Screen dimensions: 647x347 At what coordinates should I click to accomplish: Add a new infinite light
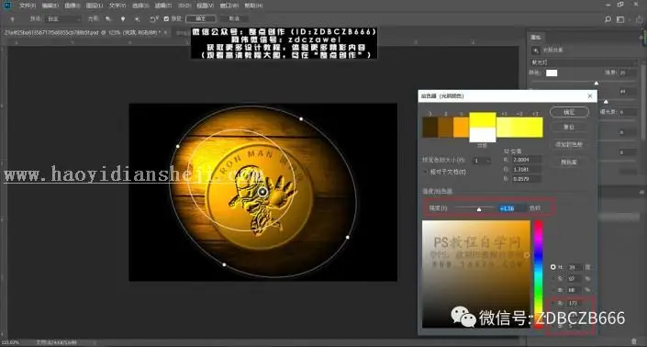(x=137, y=19)
